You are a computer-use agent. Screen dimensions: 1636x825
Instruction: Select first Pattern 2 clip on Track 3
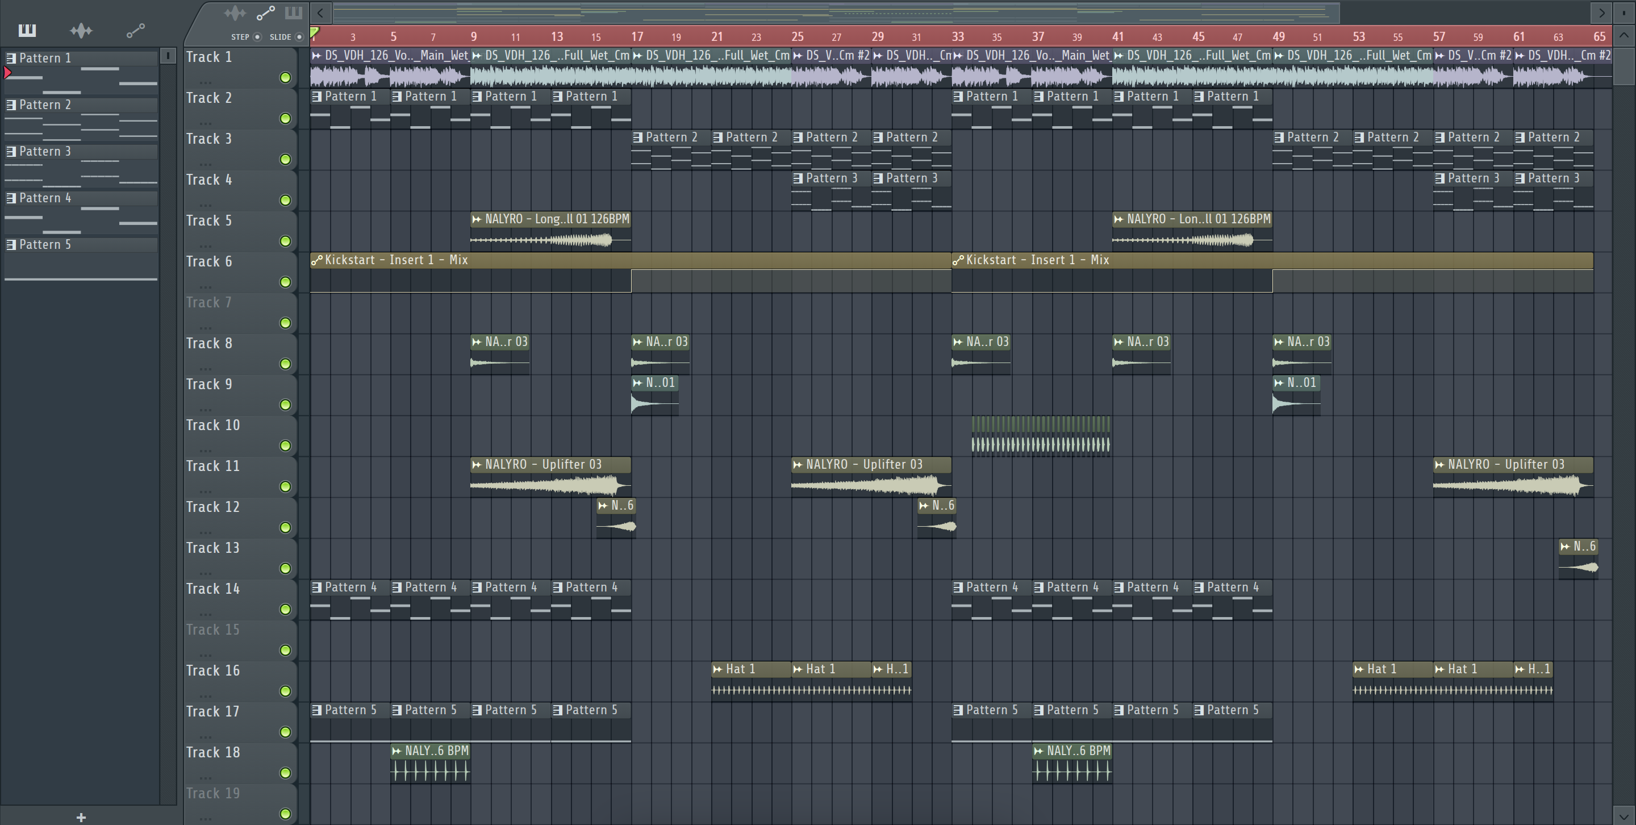[671, 149]
